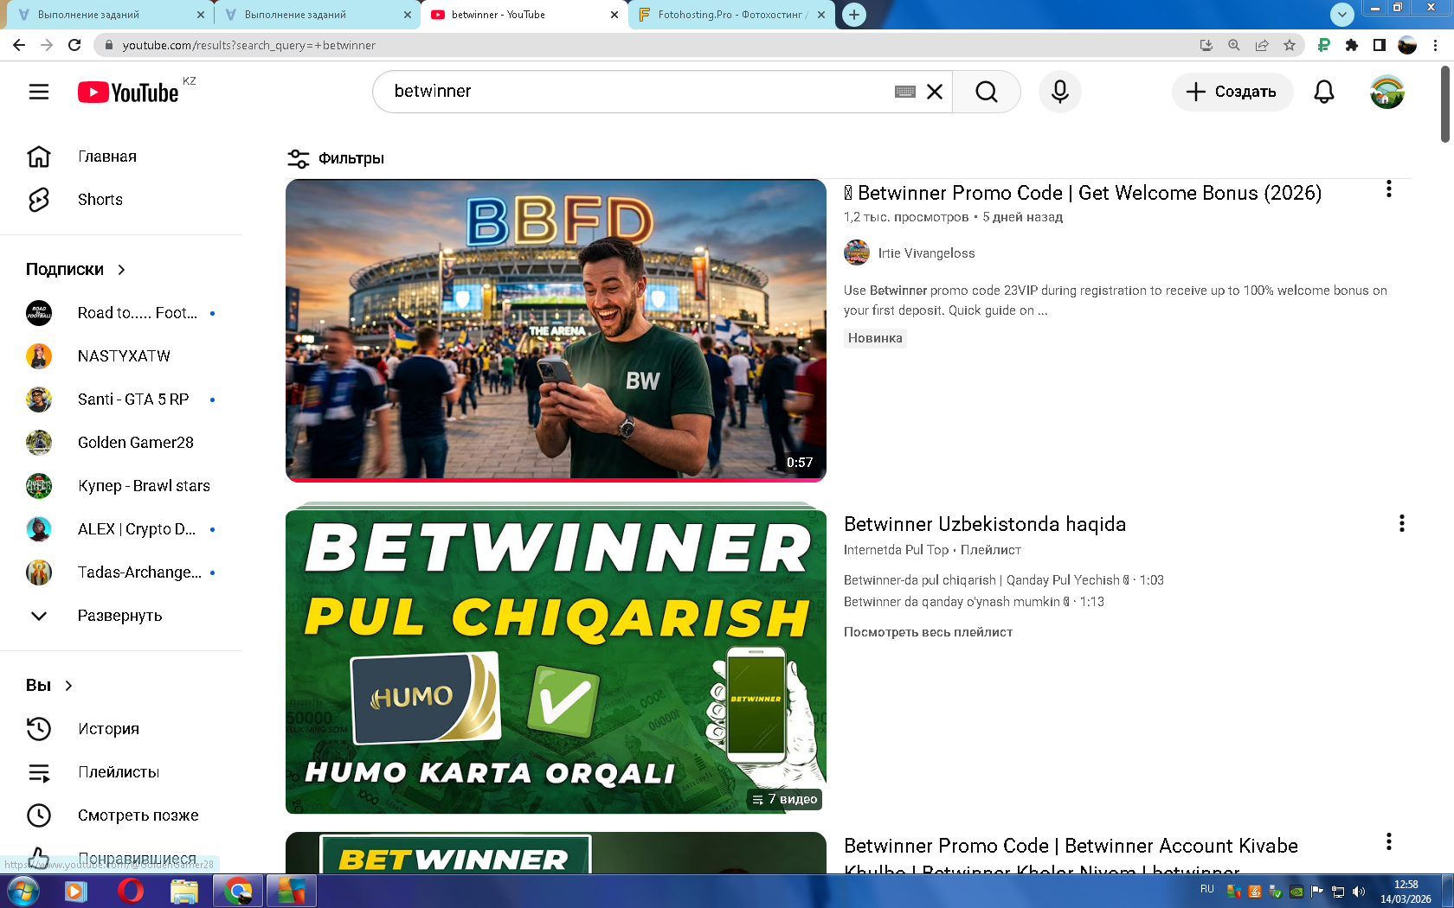The image size is (1454, 908).
Task: Open the volume control in the system tray
Action: [1359, 892]
